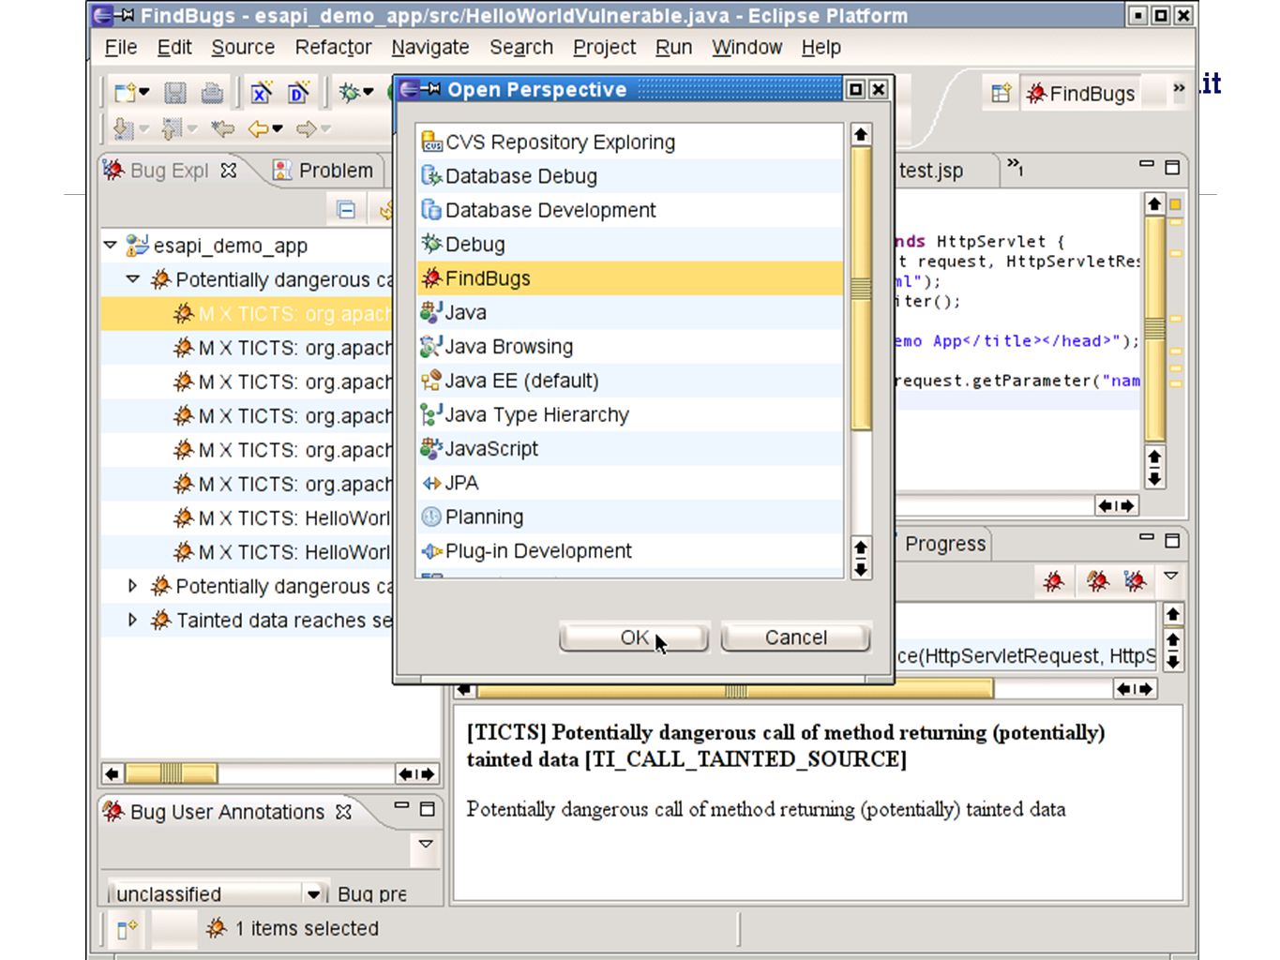Click the Open Perspective icon beside FindBugs
The image size is (1280, 960).
pos(1001,93)
